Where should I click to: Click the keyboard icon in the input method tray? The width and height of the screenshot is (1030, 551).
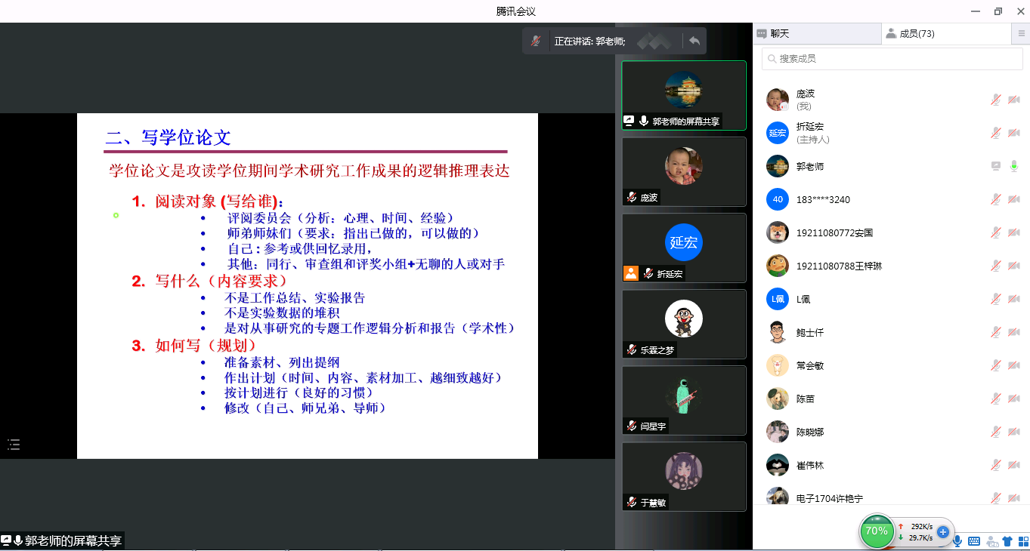974,541
